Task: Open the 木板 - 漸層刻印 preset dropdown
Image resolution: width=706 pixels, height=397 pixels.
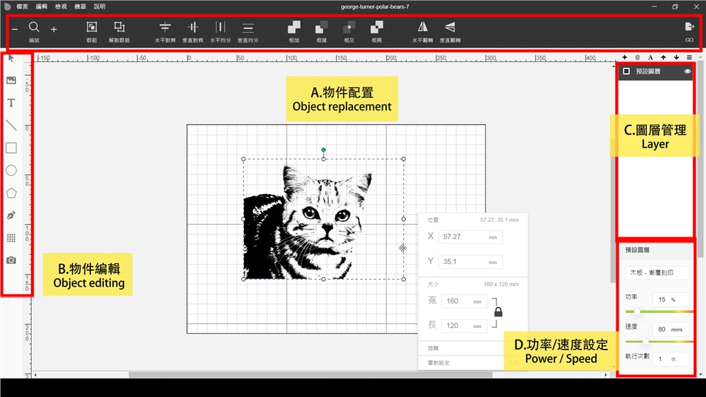Action: tap(656, 273)
